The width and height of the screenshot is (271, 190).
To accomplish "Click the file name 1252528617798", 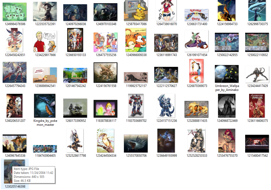I will (x=76, y=156).
